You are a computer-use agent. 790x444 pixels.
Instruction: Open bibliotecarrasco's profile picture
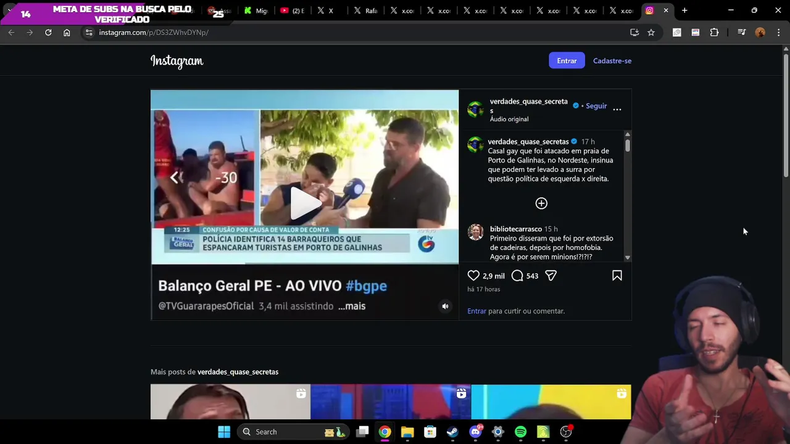pyautogui.click(x=475, y=232)
